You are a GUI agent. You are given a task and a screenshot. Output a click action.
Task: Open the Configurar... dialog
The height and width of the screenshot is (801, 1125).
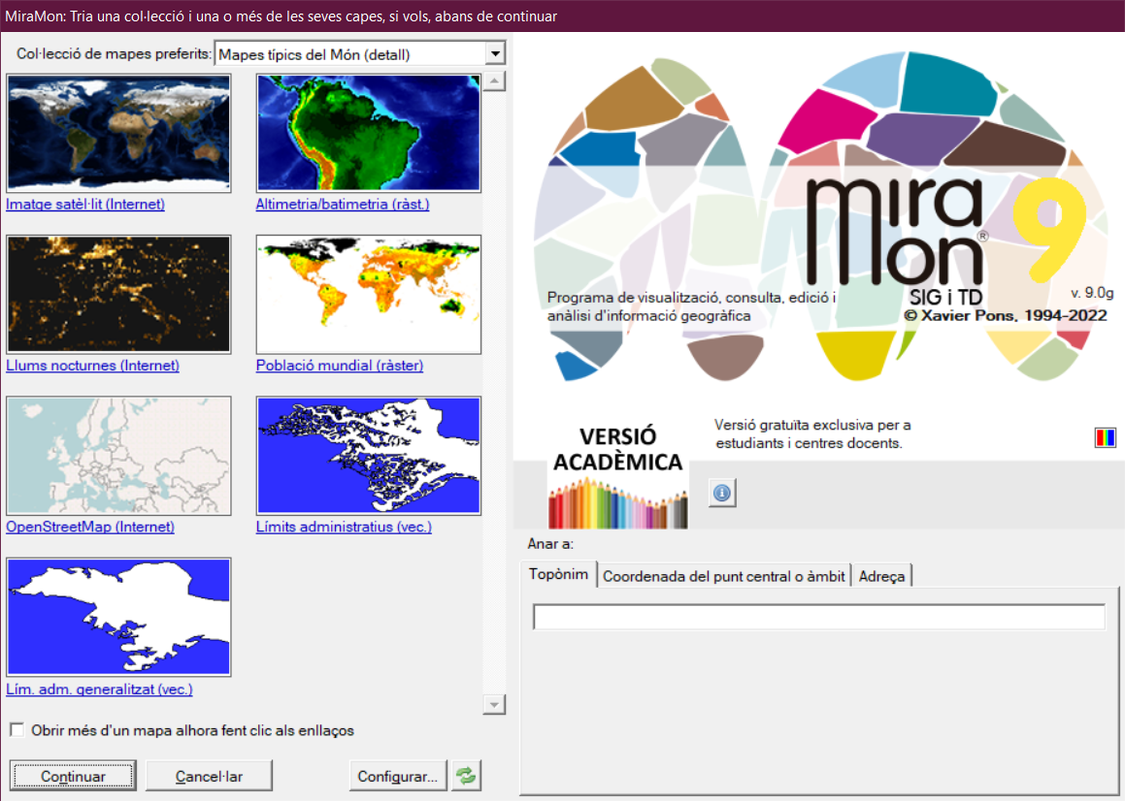coord(397,776)
